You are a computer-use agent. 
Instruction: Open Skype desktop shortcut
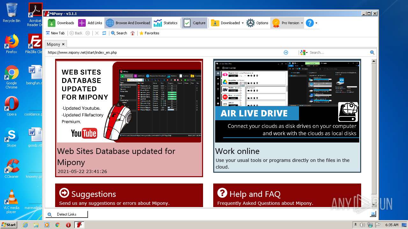(11, 137)
